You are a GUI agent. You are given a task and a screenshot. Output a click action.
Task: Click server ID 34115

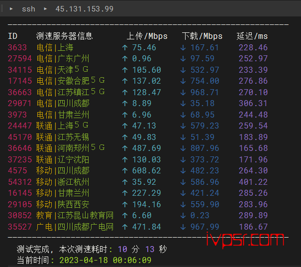pos(20,70)
